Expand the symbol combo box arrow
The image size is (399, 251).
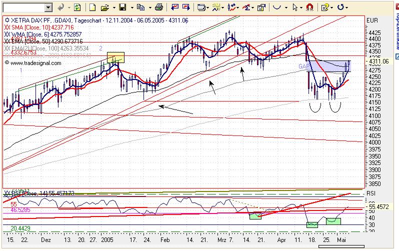48,7
